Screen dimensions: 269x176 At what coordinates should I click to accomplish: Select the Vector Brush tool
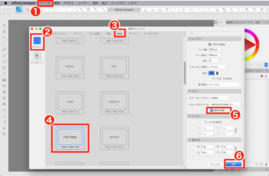click(4, 62)
